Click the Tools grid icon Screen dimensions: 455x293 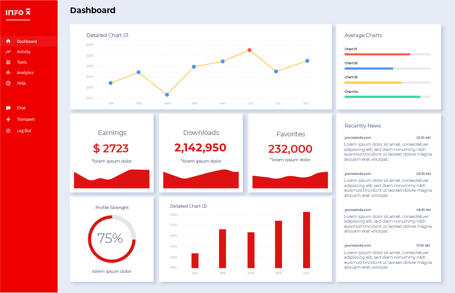[8, 62]
